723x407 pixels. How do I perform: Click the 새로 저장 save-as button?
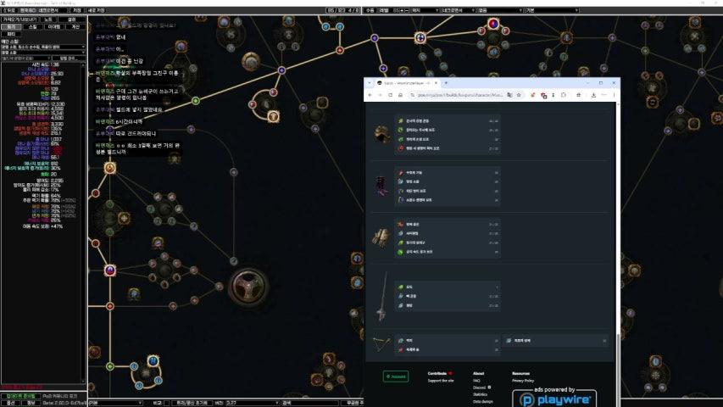(96, 10)
